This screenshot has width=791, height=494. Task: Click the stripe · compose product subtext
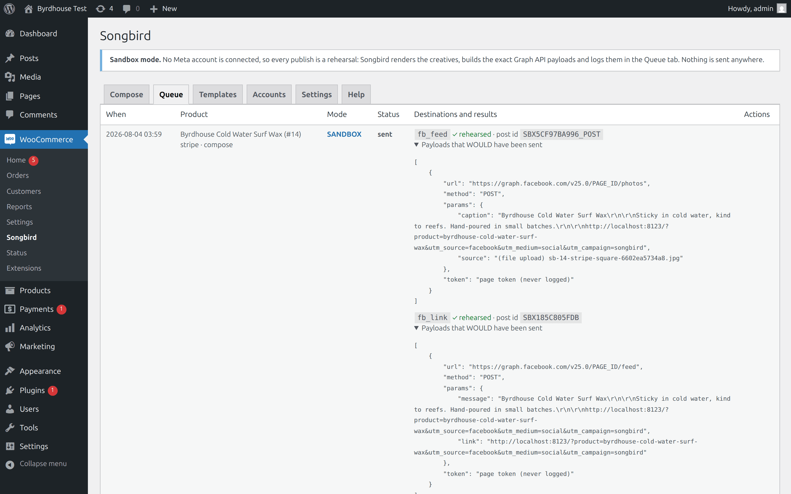(x=206, y=144)
